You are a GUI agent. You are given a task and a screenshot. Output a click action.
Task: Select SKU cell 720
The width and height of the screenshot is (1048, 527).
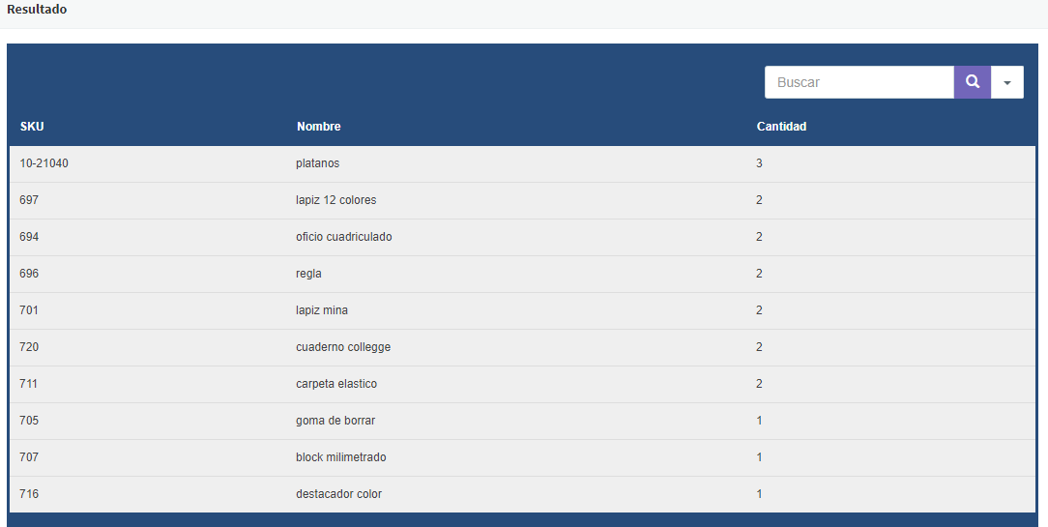tap(29, 347)
